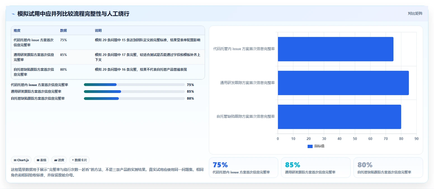Open the 85% data card
The width and height of the screenshot is (434, 189).
click(x=316, y=168)
